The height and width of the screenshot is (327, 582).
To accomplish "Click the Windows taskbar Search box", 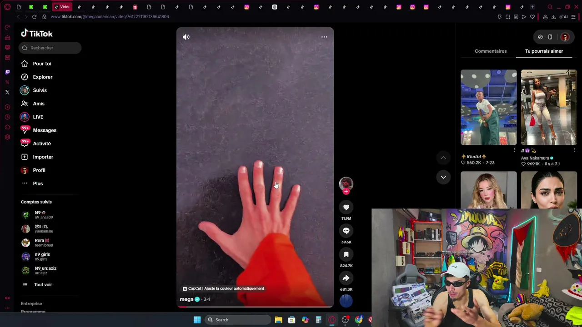I will (237, 320).
